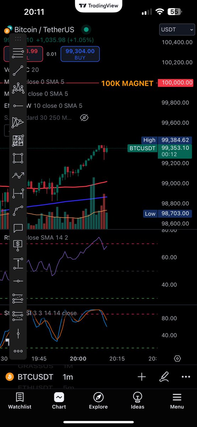Select the Rectangle shape tool

(x=18, y=158)
